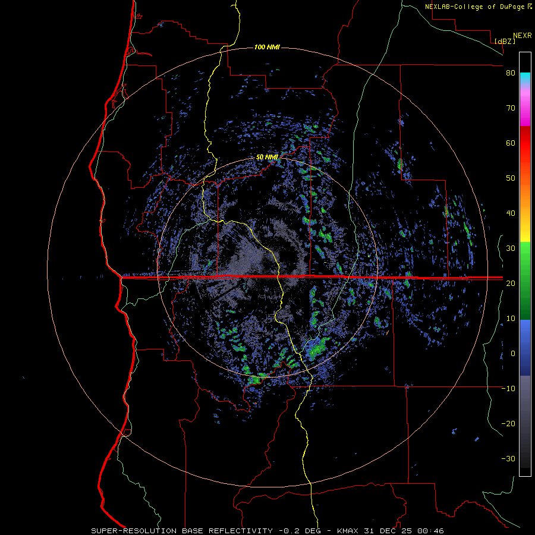Click the 10 value on the color scale
535x535 pixels.
pyautogui.click(x=511, y=319)
